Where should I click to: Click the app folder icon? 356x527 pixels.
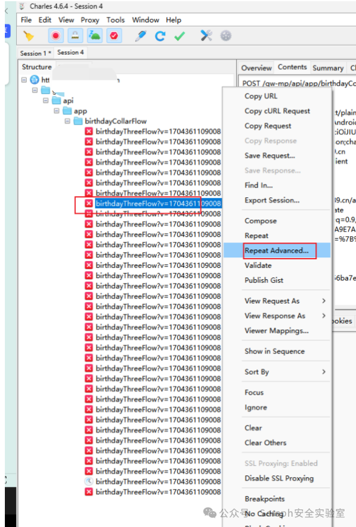(x=67, y=110)
